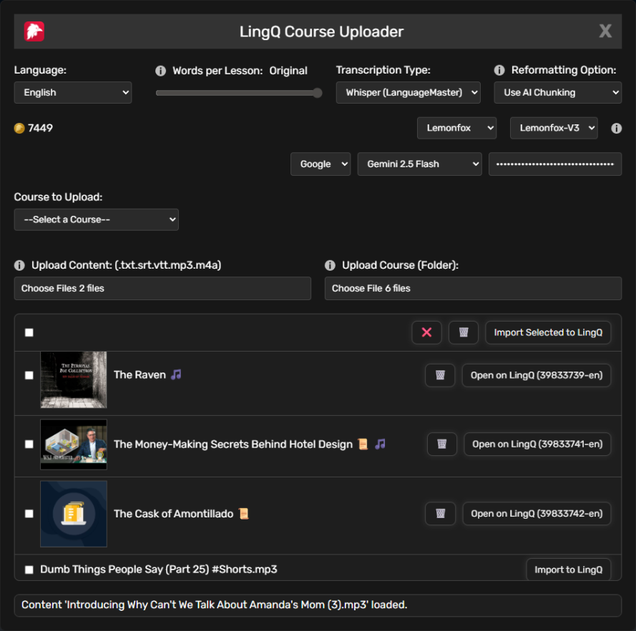The height and width of the screenshot is (631, 636).
Task: Click music note icon beside Hotel Design title
Action: 380,444
